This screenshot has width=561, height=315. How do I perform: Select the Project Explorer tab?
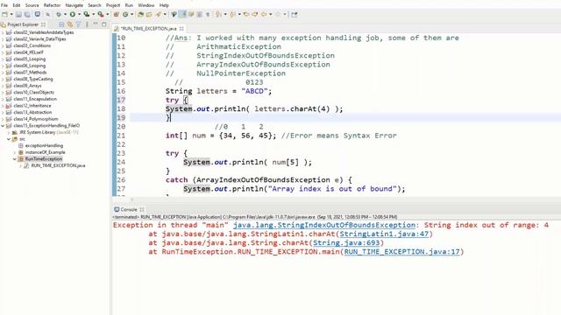[x=23, y=24]
